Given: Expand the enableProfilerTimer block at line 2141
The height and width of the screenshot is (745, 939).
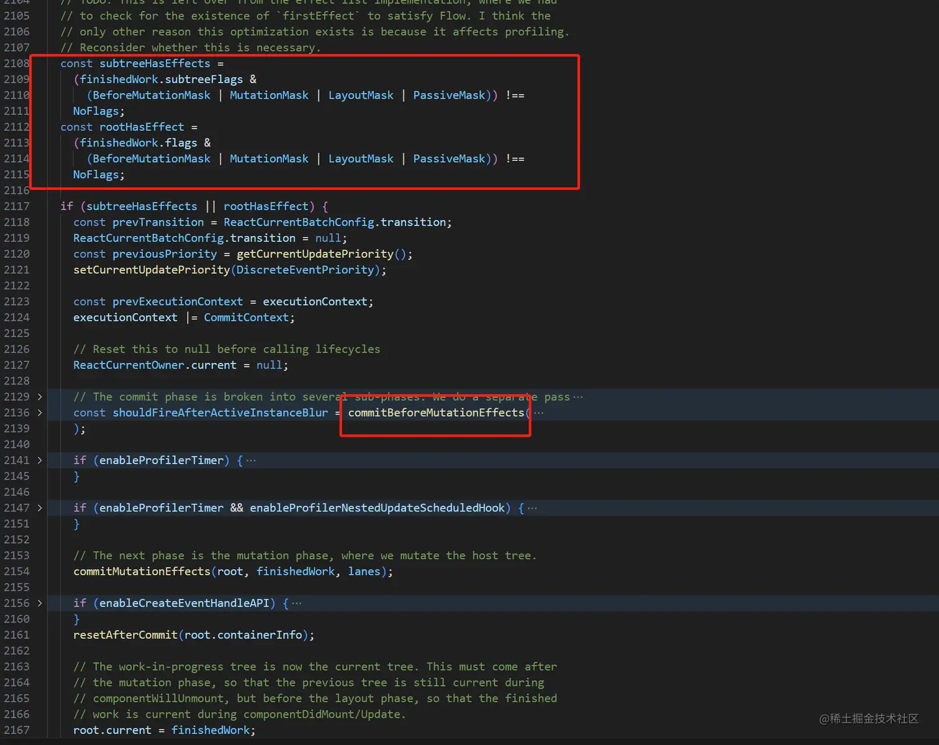Looking at the screenshot, I should [x=40, y=460].
